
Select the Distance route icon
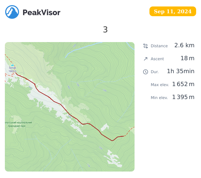146,46
